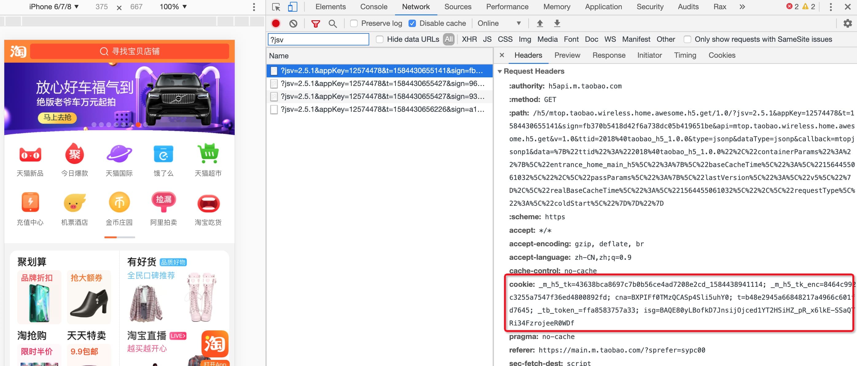Click the red record network log button
857x366 pixels.
coord(276,23)
